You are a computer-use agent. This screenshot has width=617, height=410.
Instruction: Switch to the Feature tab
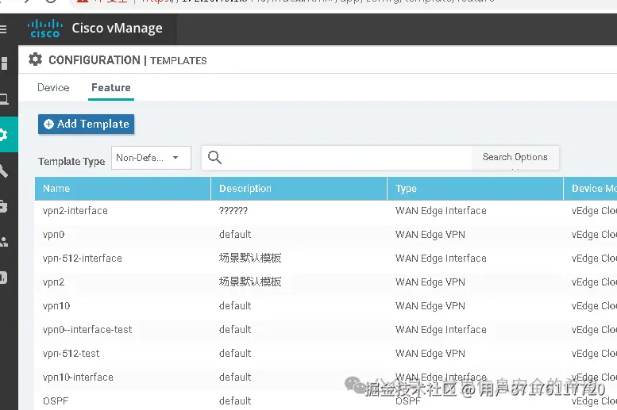111,88
